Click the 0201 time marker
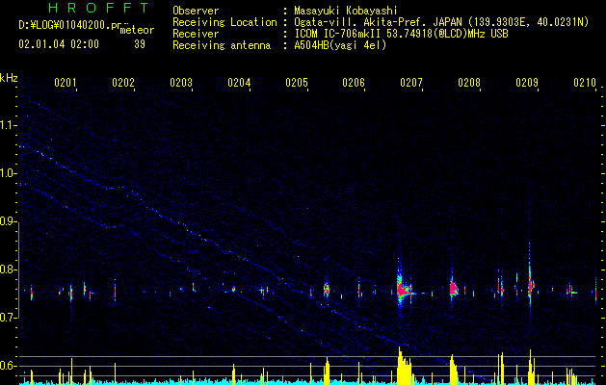The image size is (606, 385). 65,82
